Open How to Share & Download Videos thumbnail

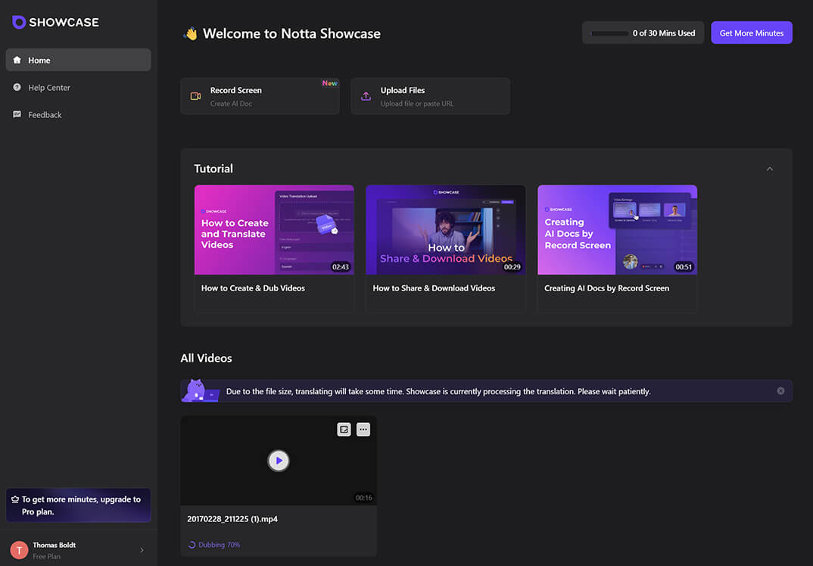tap(445, 229)
